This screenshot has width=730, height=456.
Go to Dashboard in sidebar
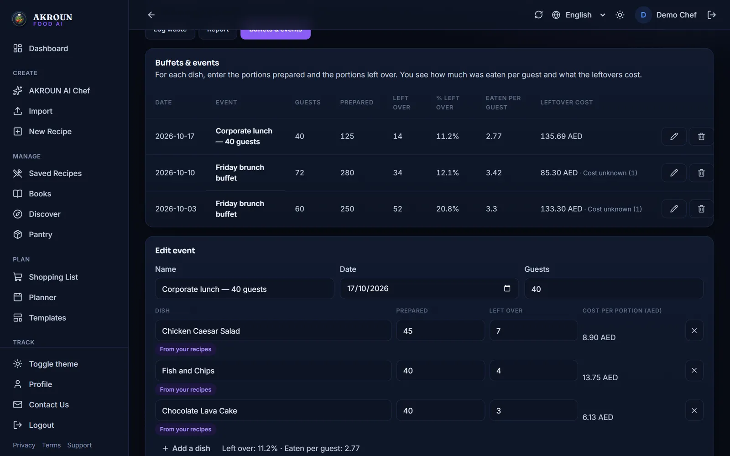pyautogui.click(x=64, y=48)
